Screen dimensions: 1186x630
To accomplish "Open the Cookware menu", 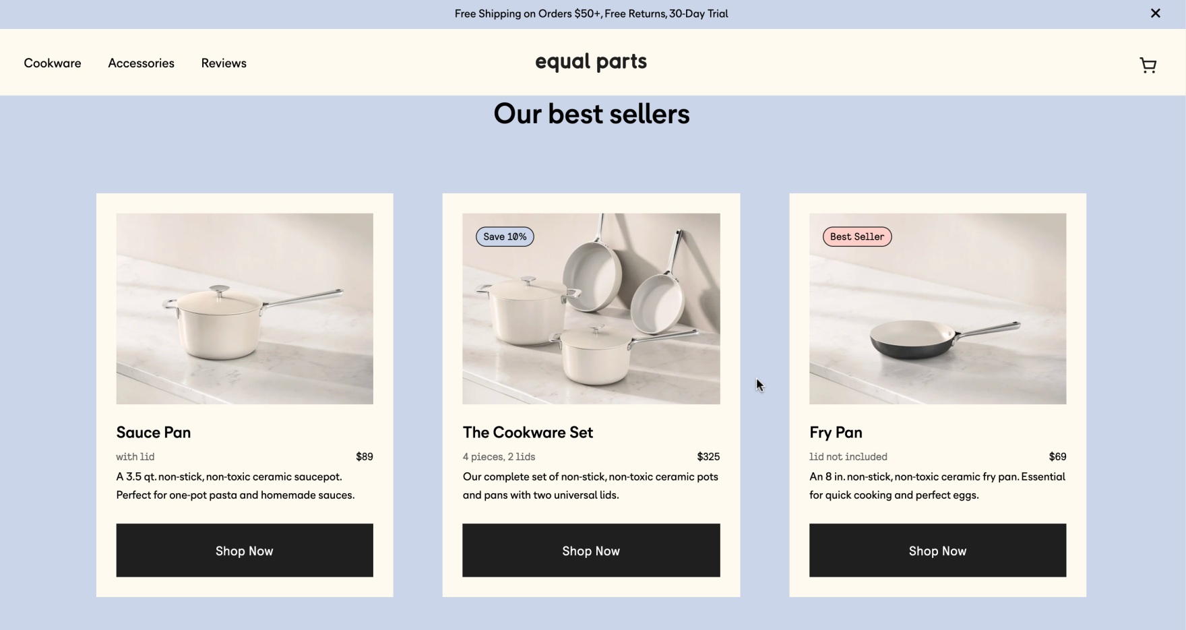I will [x=53, y=63].
